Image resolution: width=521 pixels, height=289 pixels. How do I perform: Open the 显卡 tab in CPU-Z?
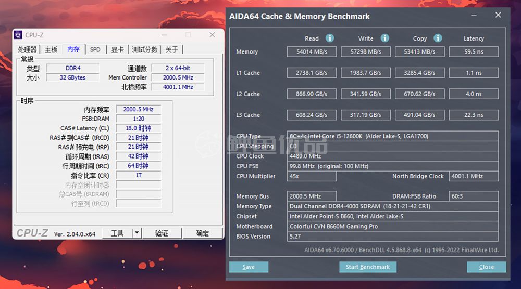117,50
